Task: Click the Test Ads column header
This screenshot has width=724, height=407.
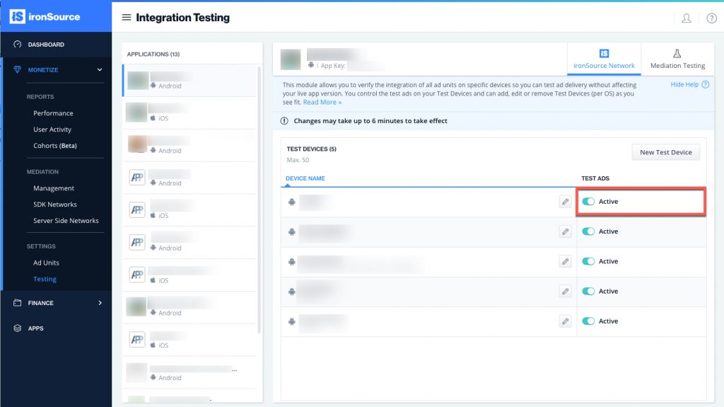Action: pyautogui.click(x=595, y=178)
